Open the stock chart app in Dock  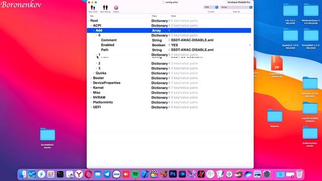[x=32, y=174]
